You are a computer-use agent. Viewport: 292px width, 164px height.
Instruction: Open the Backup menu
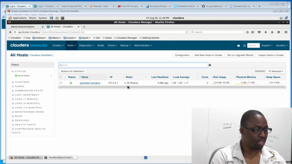[x=125, y=46]
